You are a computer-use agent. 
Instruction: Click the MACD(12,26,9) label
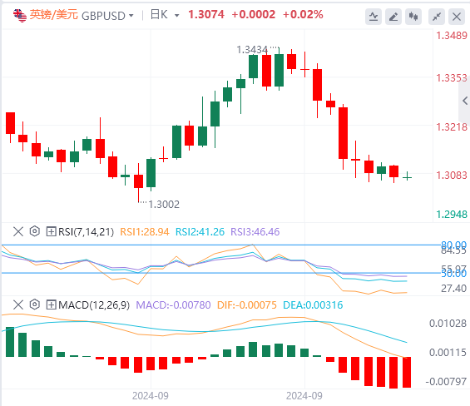pyautogui.click(x=94, y=305)
